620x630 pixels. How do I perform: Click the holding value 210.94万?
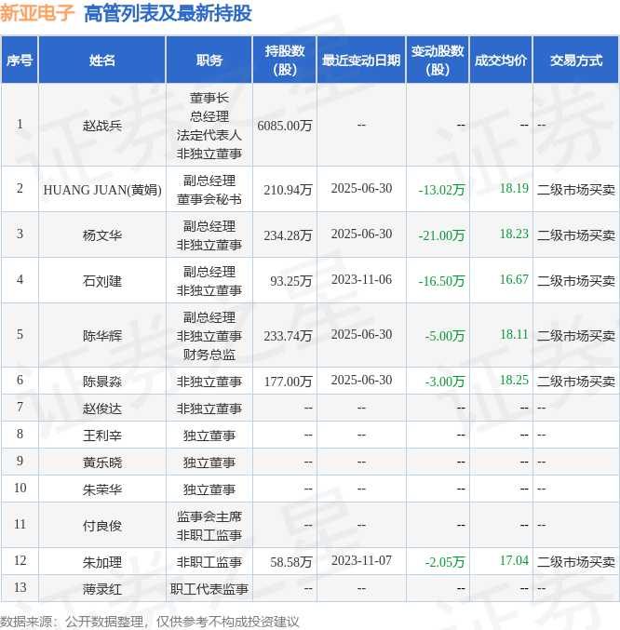coord(288,190)
